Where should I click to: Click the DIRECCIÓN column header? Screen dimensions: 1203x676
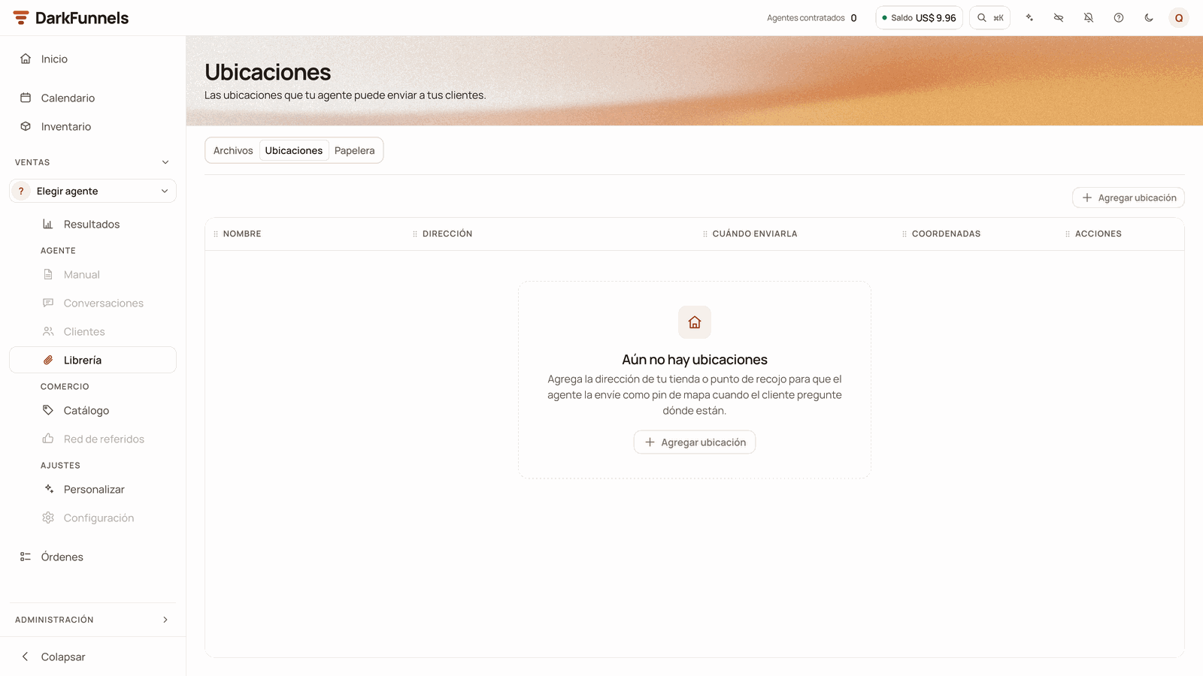pyautogui.click(x=447, y=234)
